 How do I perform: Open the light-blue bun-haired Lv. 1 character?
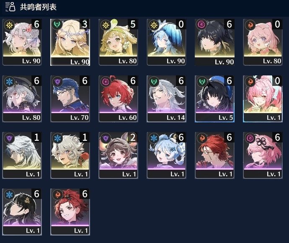(x=166, y=155)
